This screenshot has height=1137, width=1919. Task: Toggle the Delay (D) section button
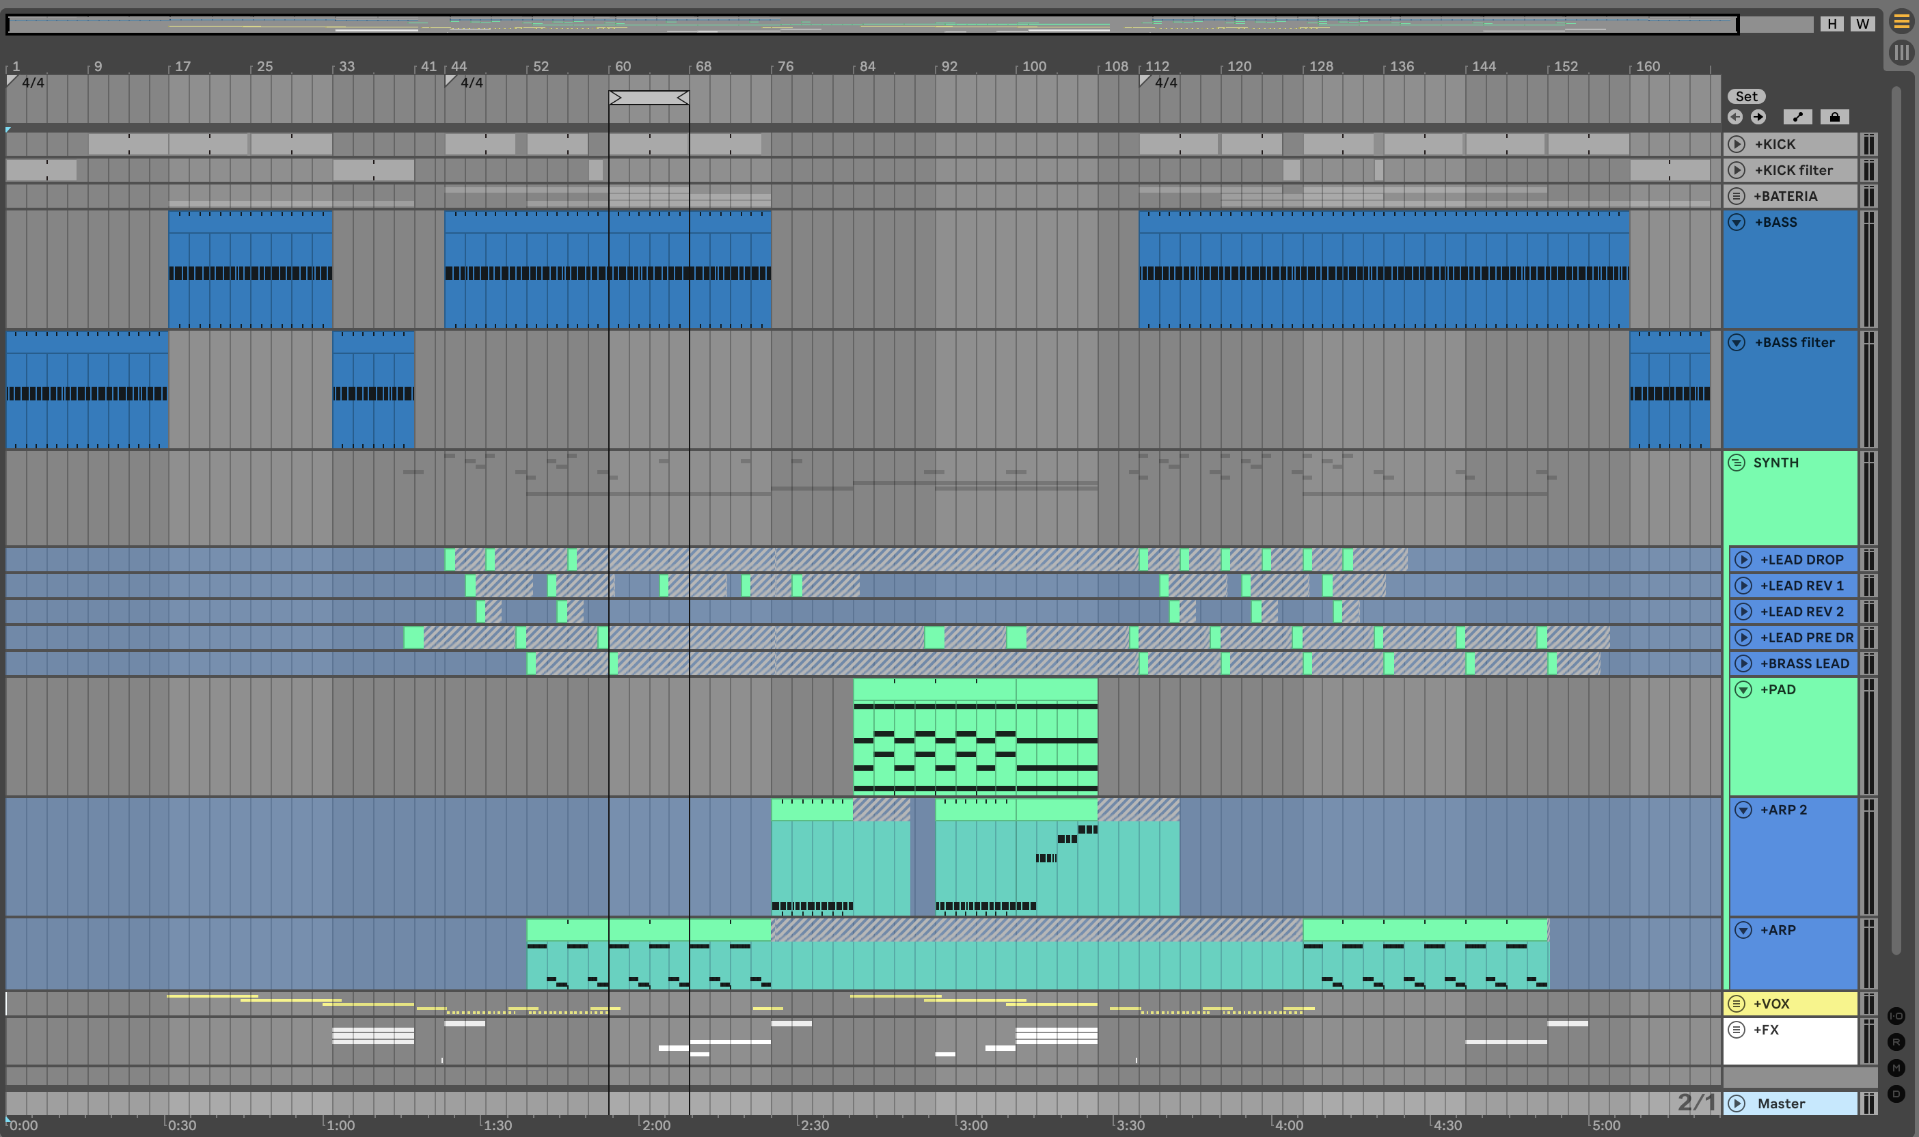click(x=1896, y=1094)
